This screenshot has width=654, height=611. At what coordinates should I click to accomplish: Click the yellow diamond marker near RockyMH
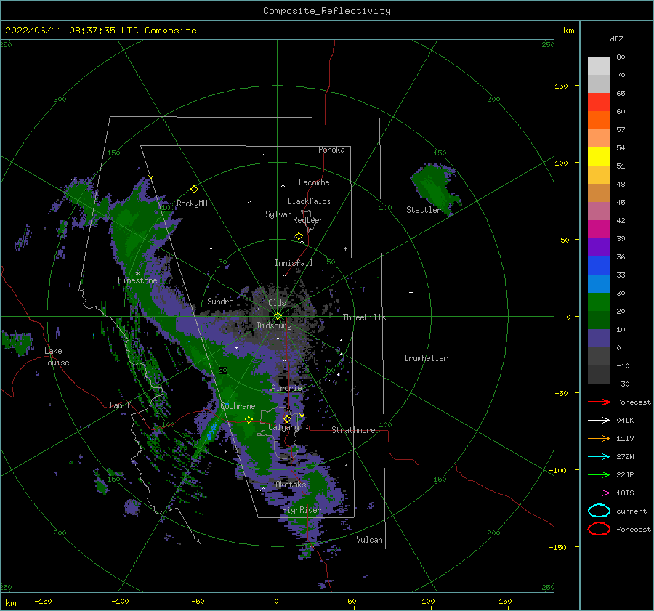[x=194, y=190]
